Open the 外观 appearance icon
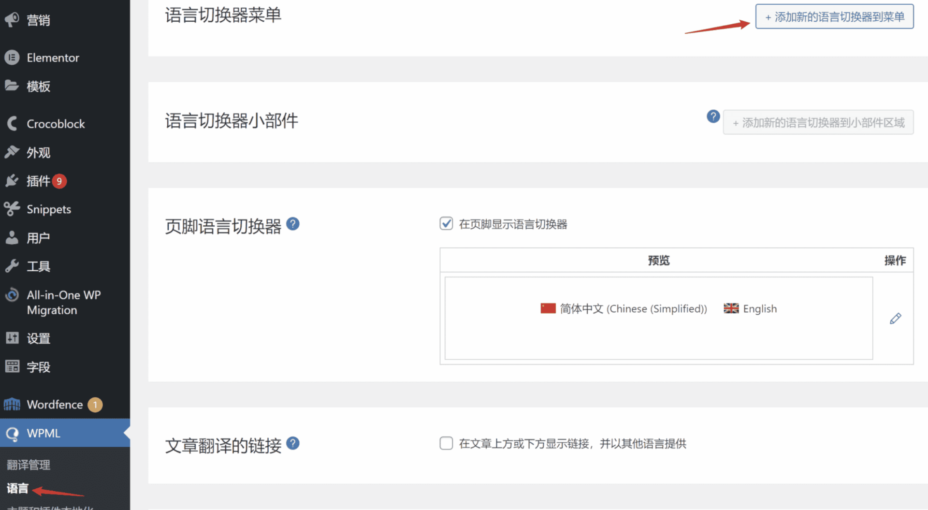This screenshot has height=510, width=928. (x=13, y=152)
